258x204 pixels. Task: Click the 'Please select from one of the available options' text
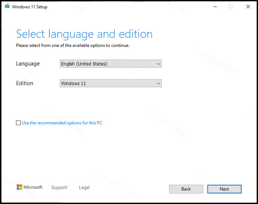point(73,45)
